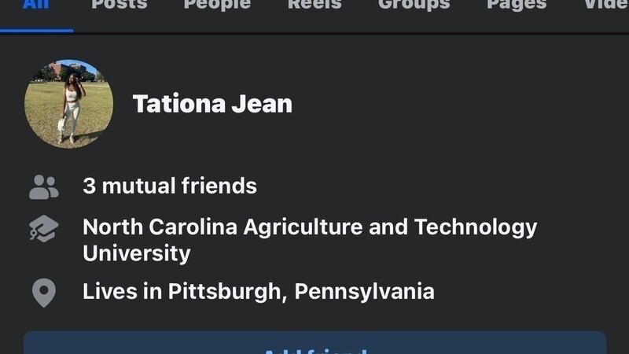
Task: Open Tationa Jean's profile picture
Action: [x=69, y=104]
